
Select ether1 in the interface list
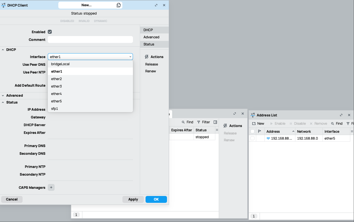click(90, 72)
